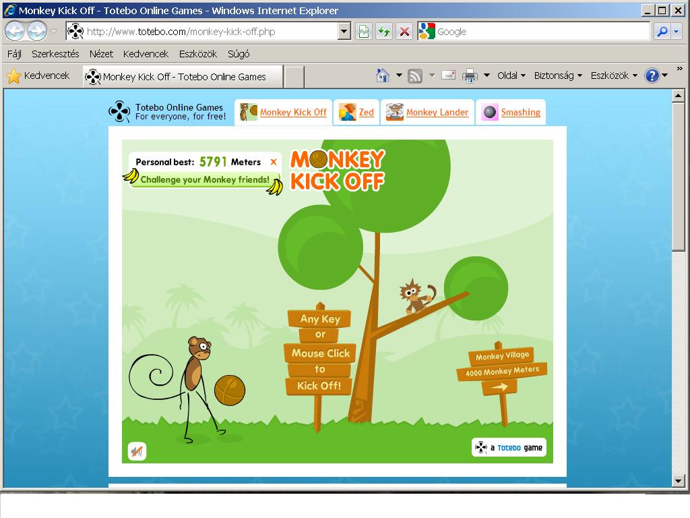Screen dimensions: 690x518
Task: Expand the search provider options arrow
Action: [x=677, y=31]
